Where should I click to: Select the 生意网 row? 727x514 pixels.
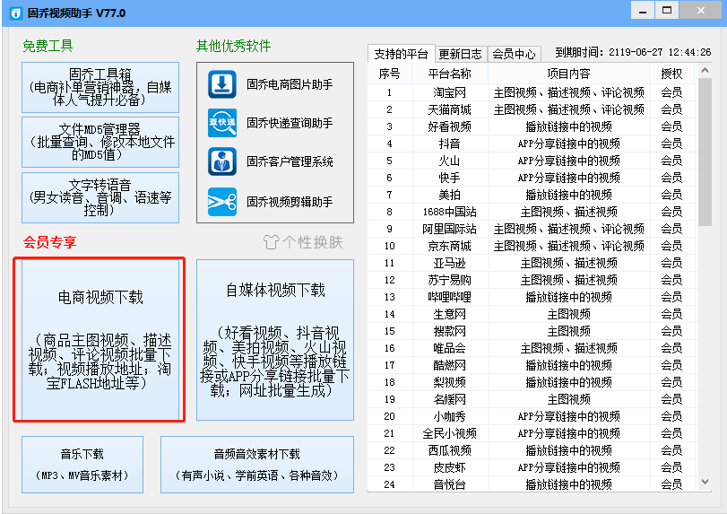coord(532,315)
